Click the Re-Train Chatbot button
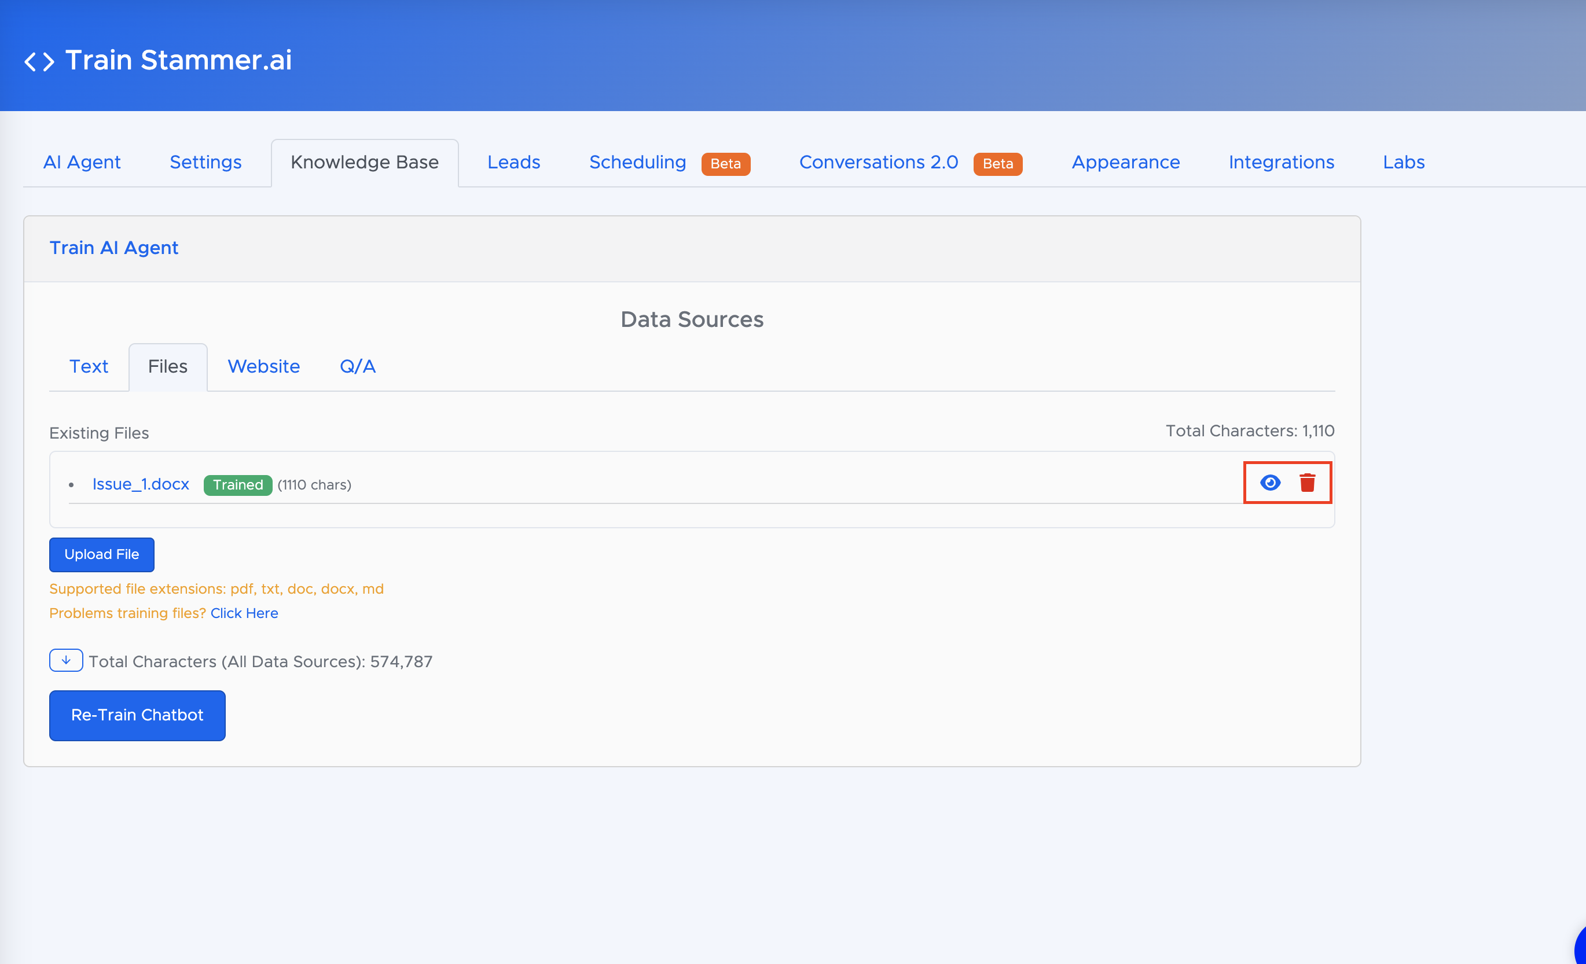 137,715
